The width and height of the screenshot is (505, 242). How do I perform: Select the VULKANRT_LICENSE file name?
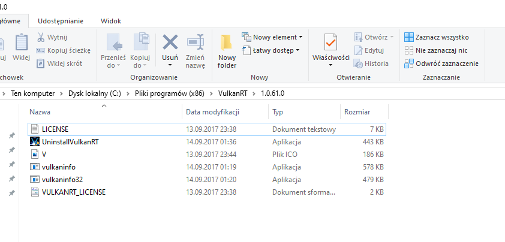[74, 192]
